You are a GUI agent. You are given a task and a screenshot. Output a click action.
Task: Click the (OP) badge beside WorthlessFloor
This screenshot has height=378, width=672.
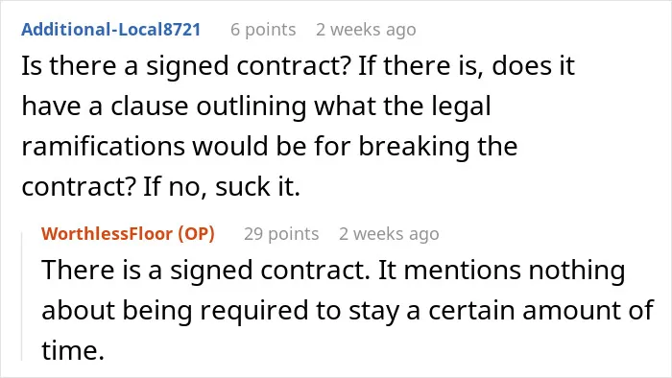click(196, 234)
